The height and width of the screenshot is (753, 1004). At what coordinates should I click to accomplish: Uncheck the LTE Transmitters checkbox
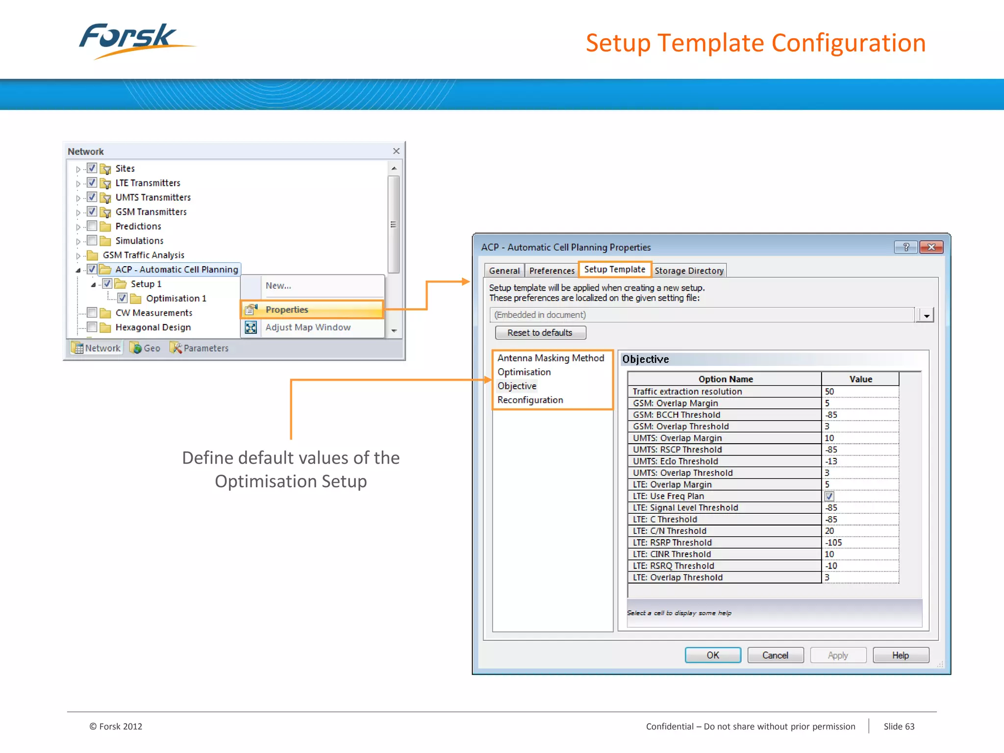tap(92, 183)
